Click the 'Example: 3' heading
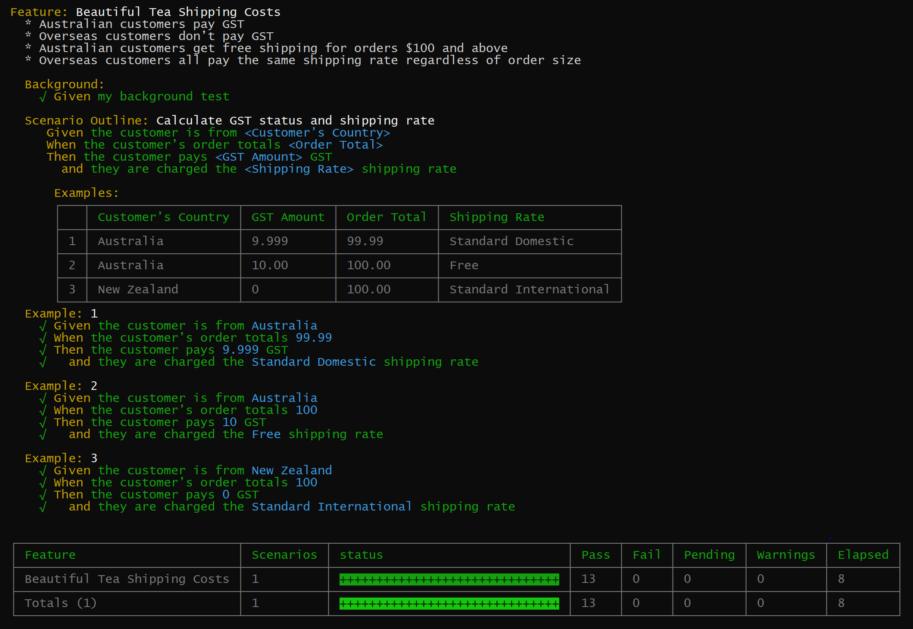This screenshot has height=629, width=913. (x=61, y=458)
